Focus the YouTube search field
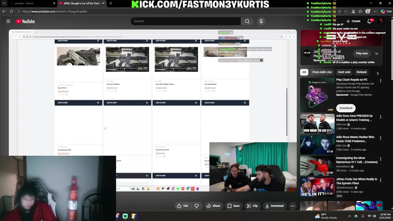The width and height of the screenshot is (393, 221). click(186, 21)
